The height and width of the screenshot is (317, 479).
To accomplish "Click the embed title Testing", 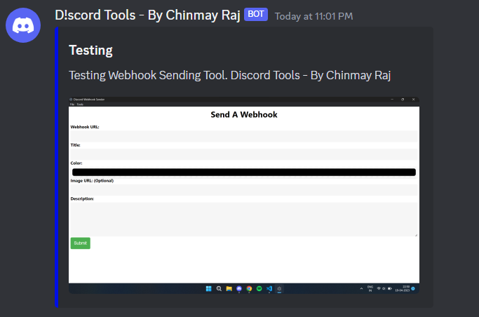I will (90, 50).
